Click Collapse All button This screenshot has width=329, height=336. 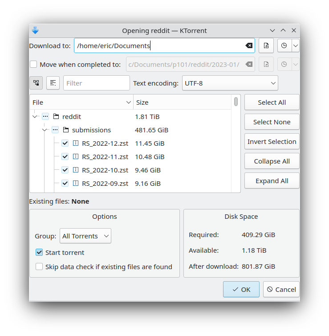click(x=272, y=161)
